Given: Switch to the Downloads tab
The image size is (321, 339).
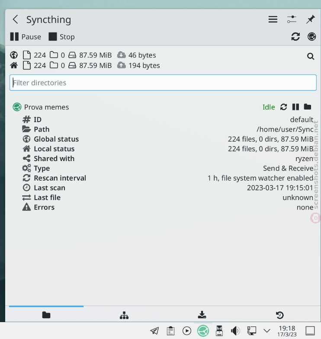Looking at the screenshot, I should tap(202, 315).
